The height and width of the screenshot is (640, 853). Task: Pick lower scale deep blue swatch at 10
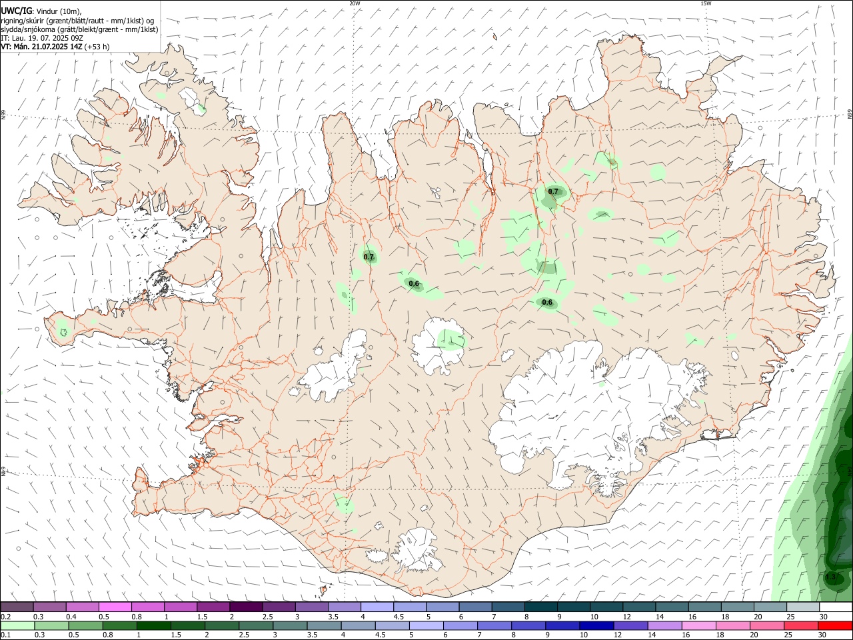pyautogui.click(x=597, y=625)
